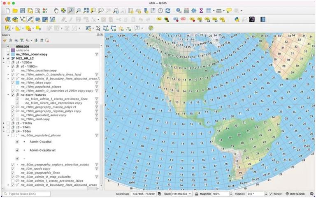This screenshot has height=198, width=316.
Task: Click blue swatch of ne_110m_lakes copy
Action: [x=18, y=83]
